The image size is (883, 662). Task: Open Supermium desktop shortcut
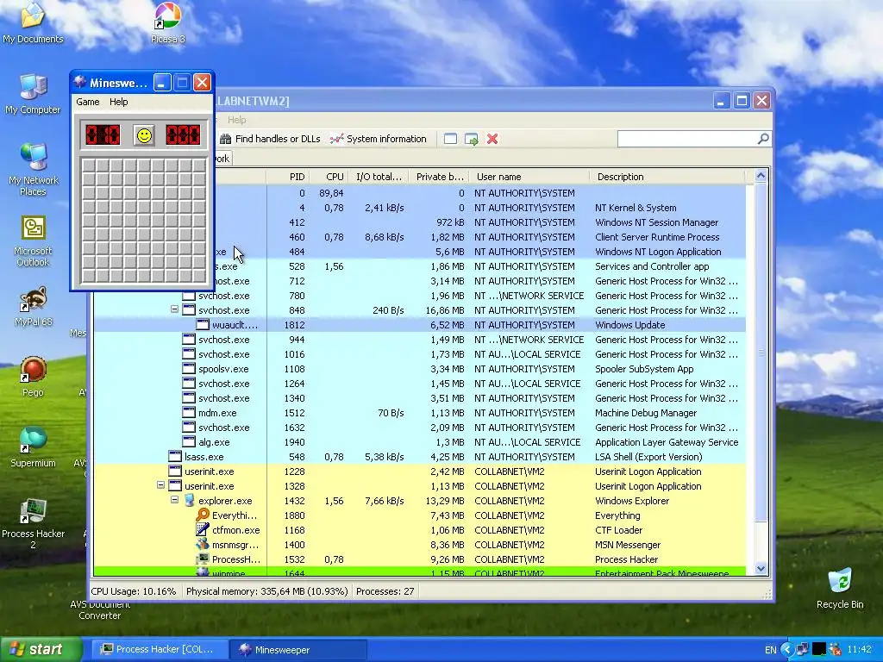pos(33,447)
